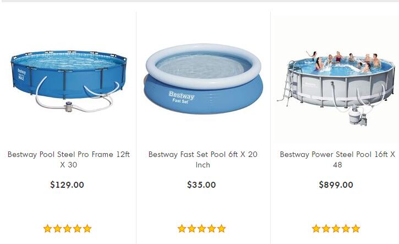Click the $899.00 price

coord(336,185)
